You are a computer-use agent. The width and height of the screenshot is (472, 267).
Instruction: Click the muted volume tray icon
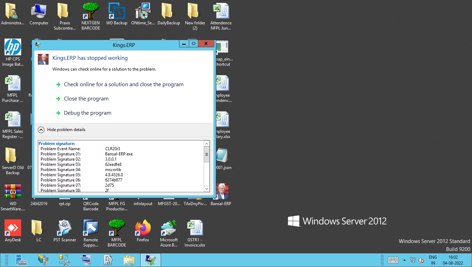click(422, 260)
